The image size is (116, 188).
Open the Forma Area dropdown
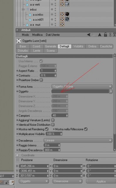point(82,86)
